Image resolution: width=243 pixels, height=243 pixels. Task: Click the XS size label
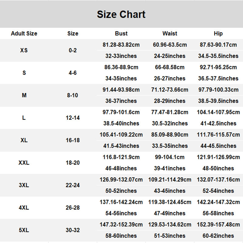click(24, 50)
